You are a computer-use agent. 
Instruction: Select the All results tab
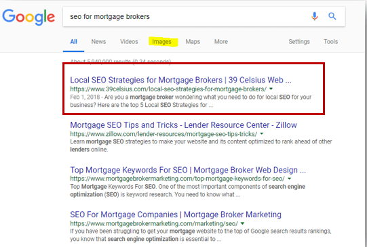(73, 41)
